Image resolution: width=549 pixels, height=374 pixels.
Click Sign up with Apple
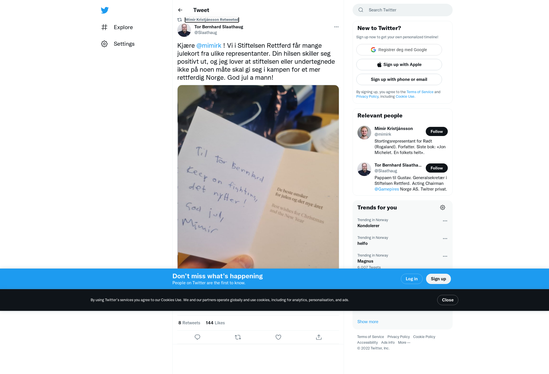(399, 65)
